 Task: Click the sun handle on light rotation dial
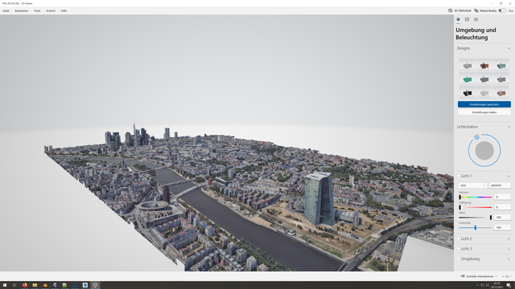476,137
